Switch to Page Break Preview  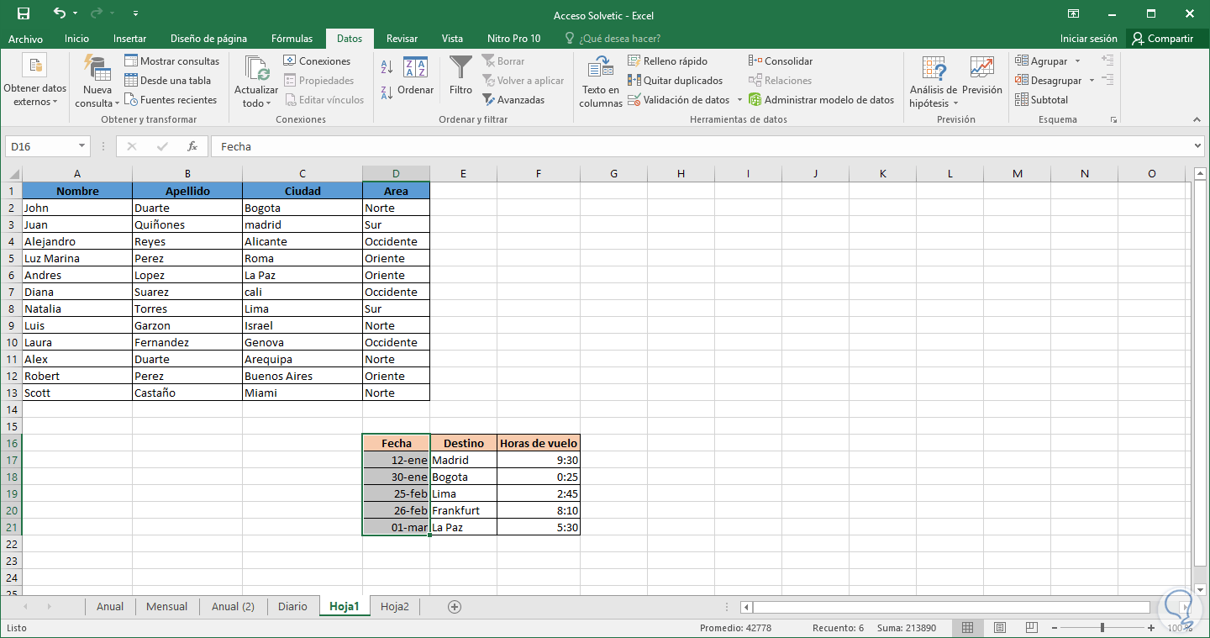(x=1031, y=628)
